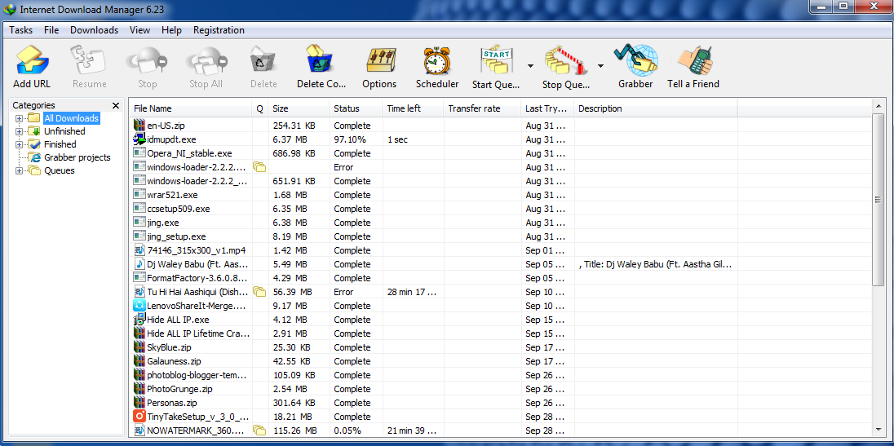The width and height of the screenshot is (894, 446).
Task: Open the Stop Queue dropdown arrow
Action: (x=600, y=66)
